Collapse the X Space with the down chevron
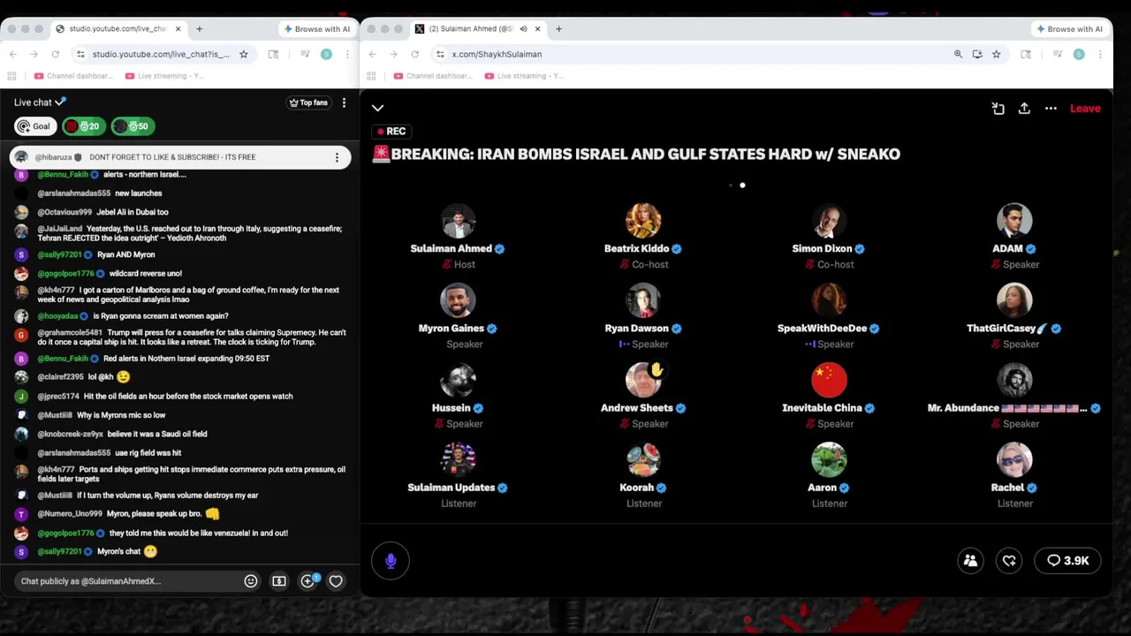This screenshot has height=636, width=1131. point(377,108)
